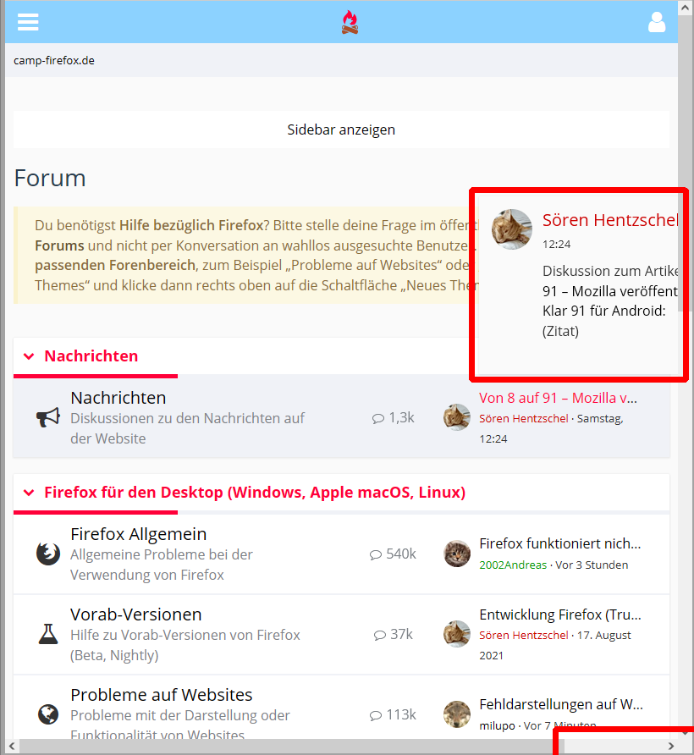Click the speech bubble icon beside 540k
694x755 pixels.
tap(376, 554)
